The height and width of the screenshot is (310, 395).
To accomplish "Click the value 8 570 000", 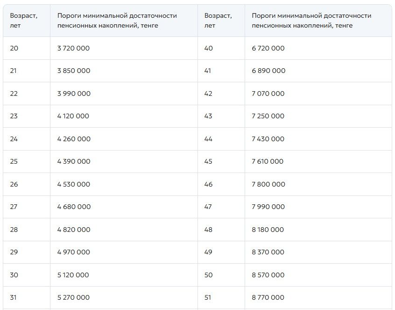I will point(268,275).
